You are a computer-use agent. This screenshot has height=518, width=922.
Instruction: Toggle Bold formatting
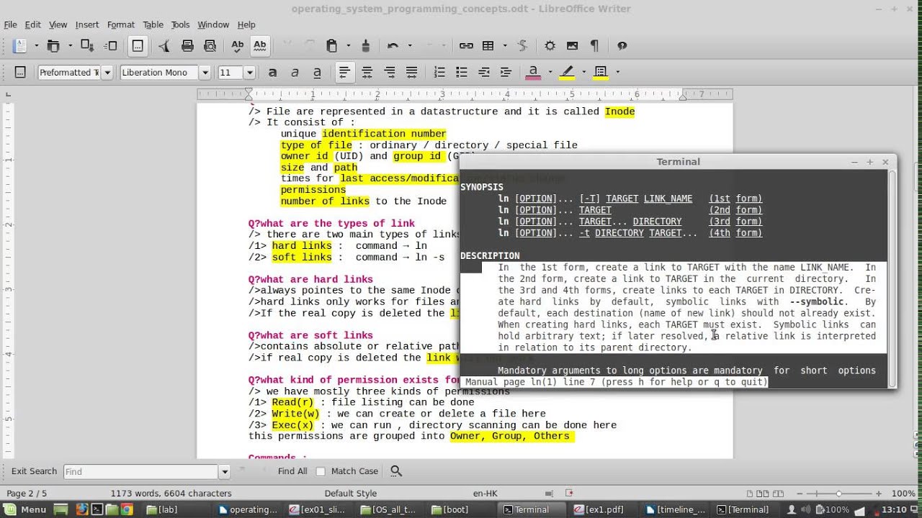point(272,73)
